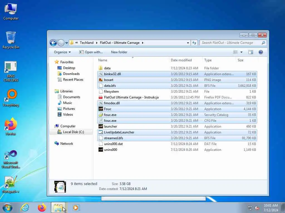Select the fouc.exe Security Catalog icon
This screenshot has height=213, width=285.
click(101, 115)
